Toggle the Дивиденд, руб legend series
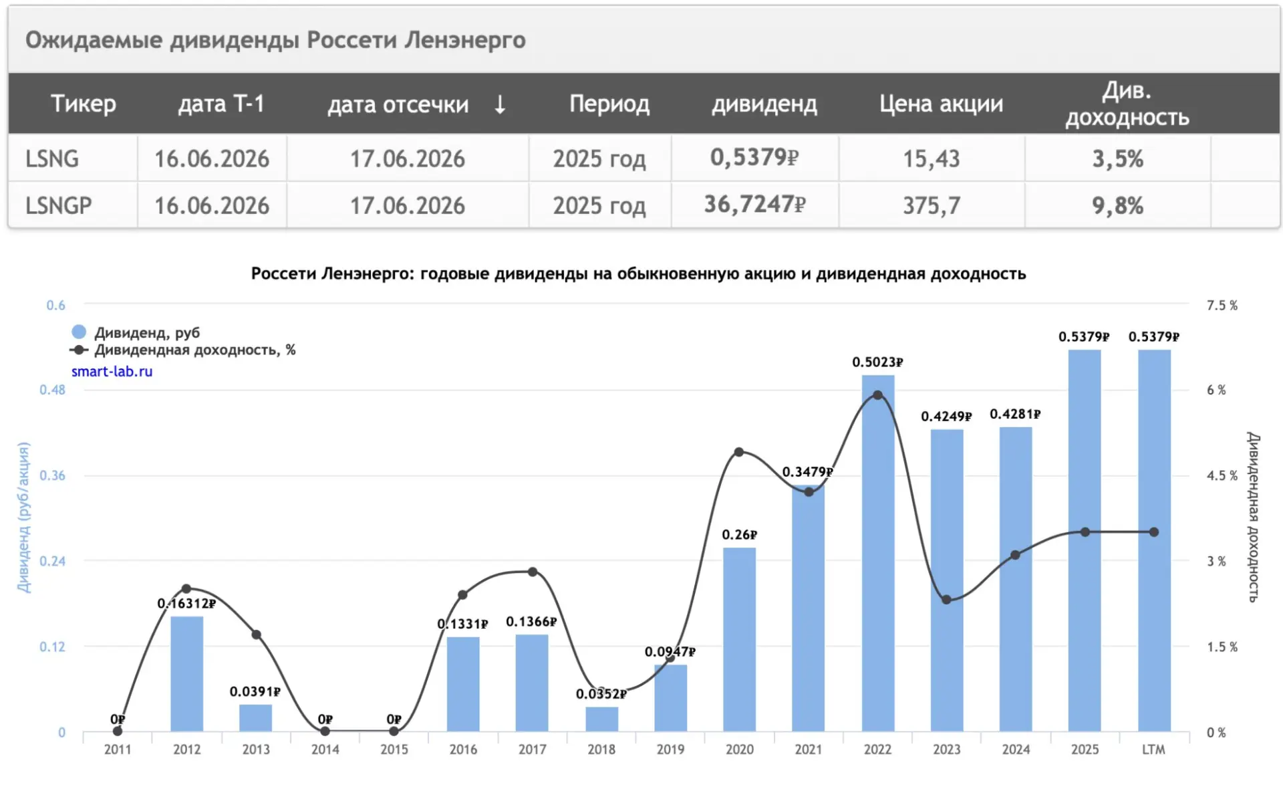 [x=136, y=332]
